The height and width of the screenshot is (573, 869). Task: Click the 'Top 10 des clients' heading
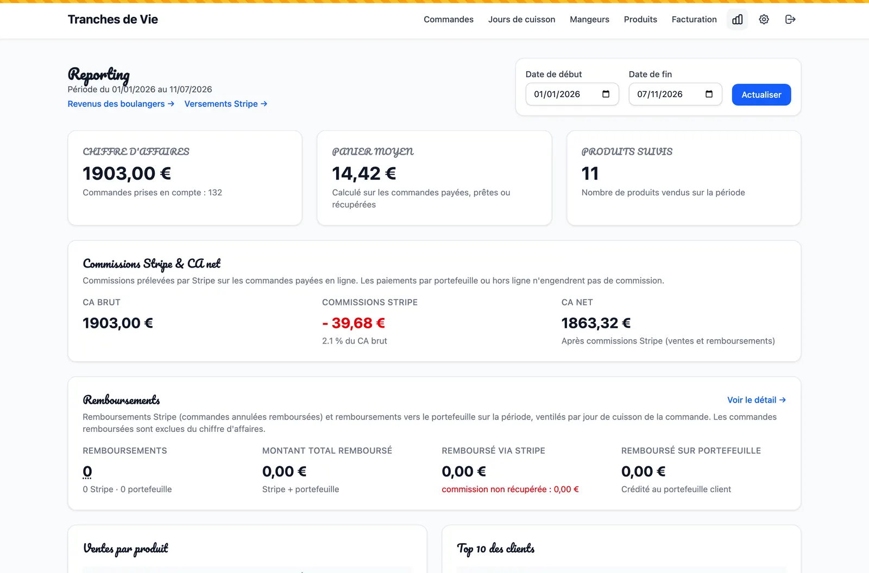coord(495,549)
